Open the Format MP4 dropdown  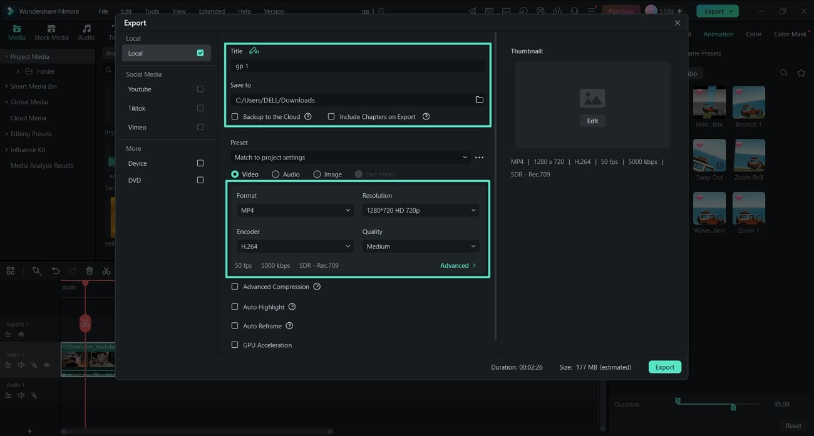pos(295,210)
